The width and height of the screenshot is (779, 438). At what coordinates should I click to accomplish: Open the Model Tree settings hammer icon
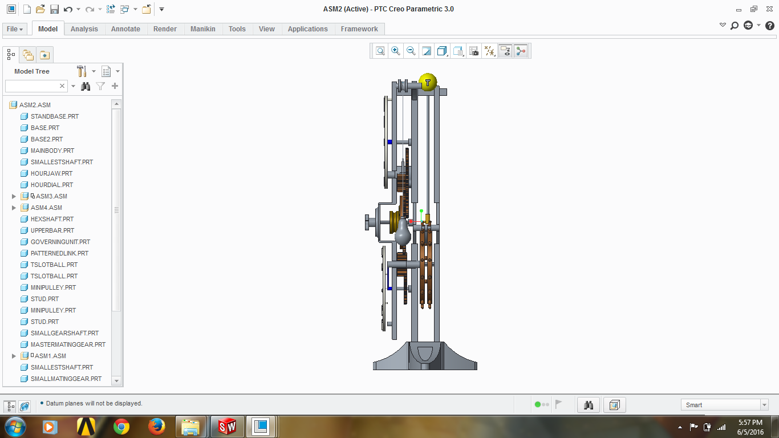pos(82,71)
